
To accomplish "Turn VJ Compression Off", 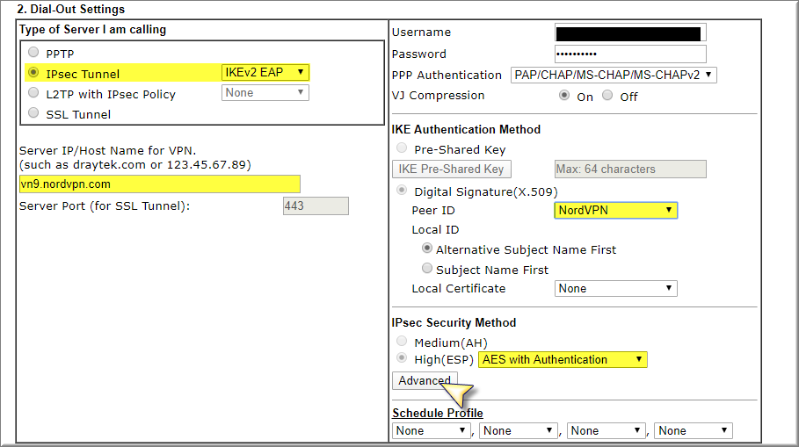I will coord(607,95).
